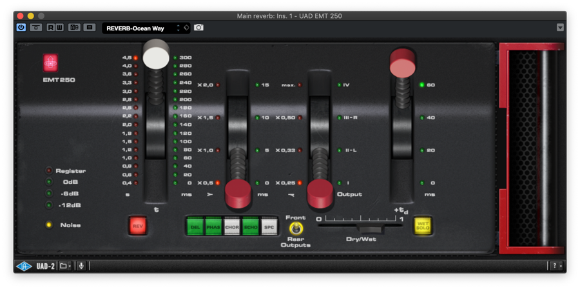The width and height of the screenshot is (580, 289).
Task: Click the IV output LED label
Action: click(x=346, y=85)
